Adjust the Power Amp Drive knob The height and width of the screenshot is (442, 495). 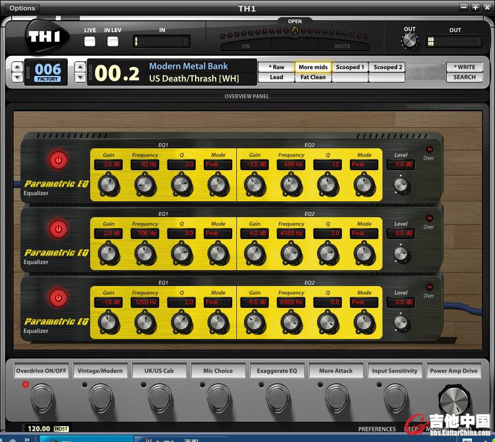(454, 399)
